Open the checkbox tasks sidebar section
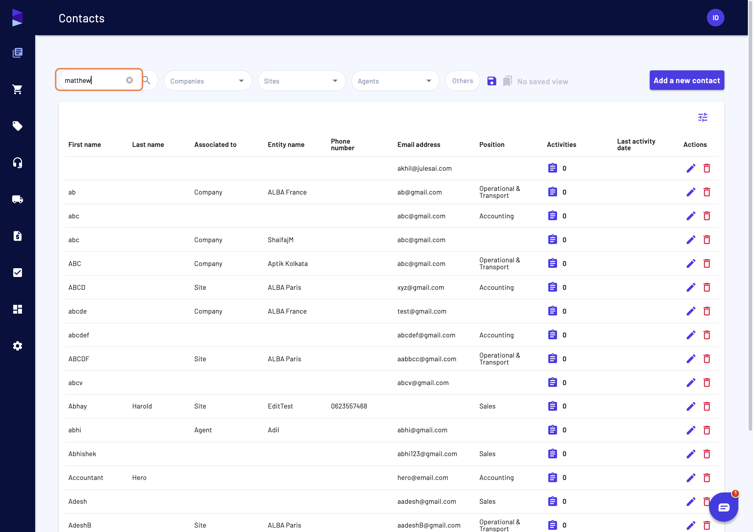The width and height of the screenshot is (753, 532). pyautogui.click(x=18, y=273)
